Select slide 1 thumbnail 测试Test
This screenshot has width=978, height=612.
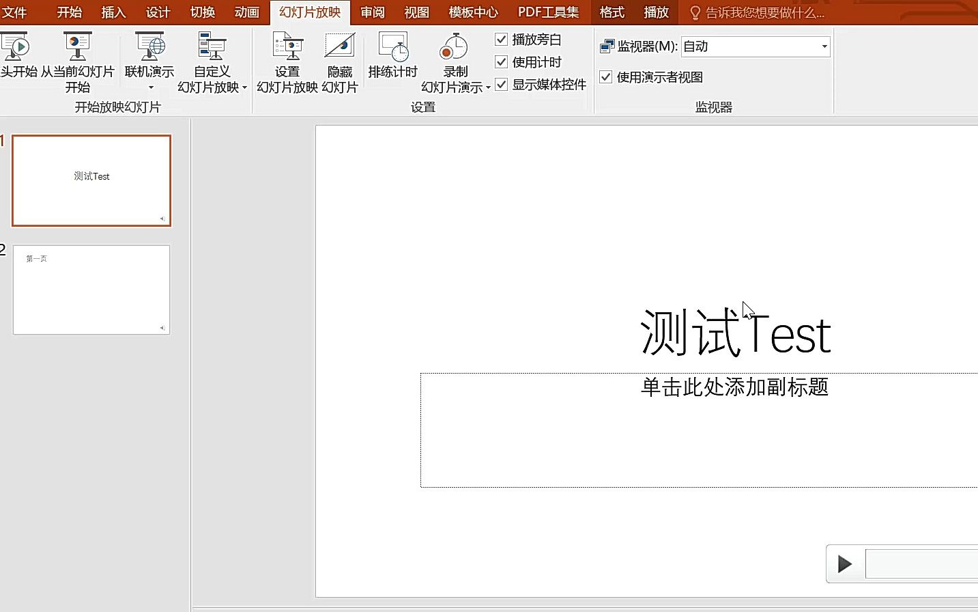pyautogui.click(x=91, y=180)
